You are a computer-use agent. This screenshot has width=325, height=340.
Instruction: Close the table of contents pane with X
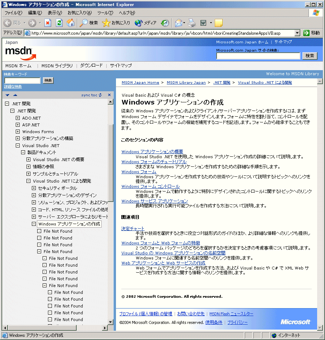[109, 95]
